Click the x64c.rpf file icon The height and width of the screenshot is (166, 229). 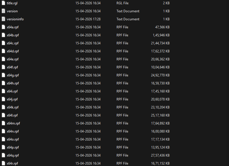[3, 43]
